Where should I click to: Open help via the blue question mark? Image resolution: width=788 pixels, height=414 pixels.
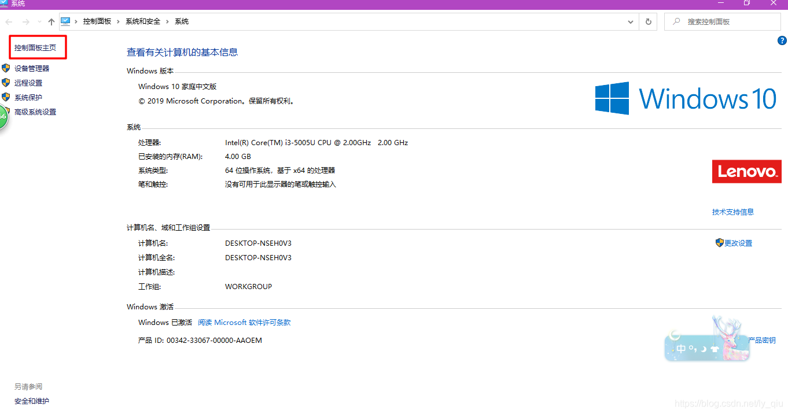[782, 40]
